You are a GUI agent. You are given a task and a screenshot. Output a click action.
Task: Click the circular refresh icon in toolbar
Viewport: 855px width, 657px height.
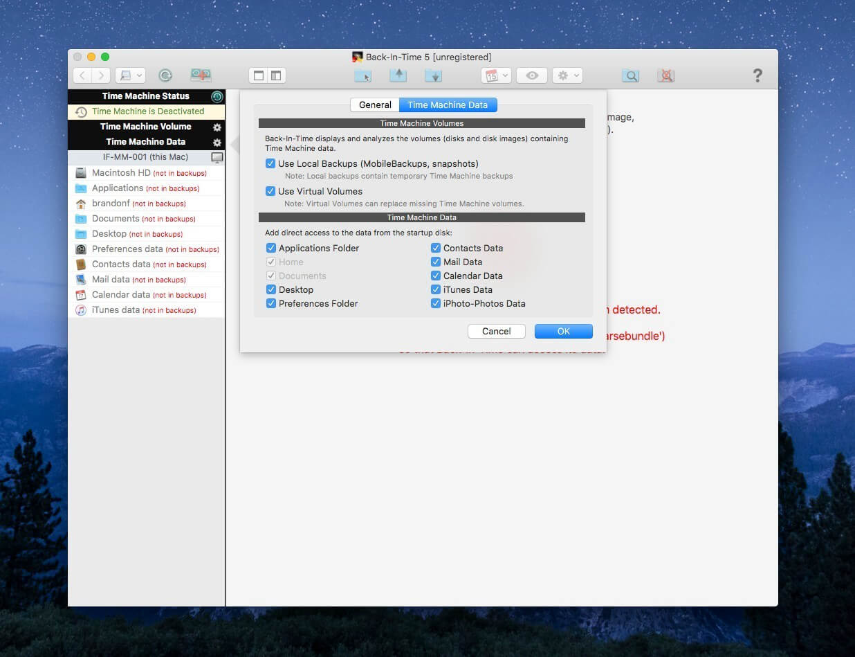click(x=165, y=75)
